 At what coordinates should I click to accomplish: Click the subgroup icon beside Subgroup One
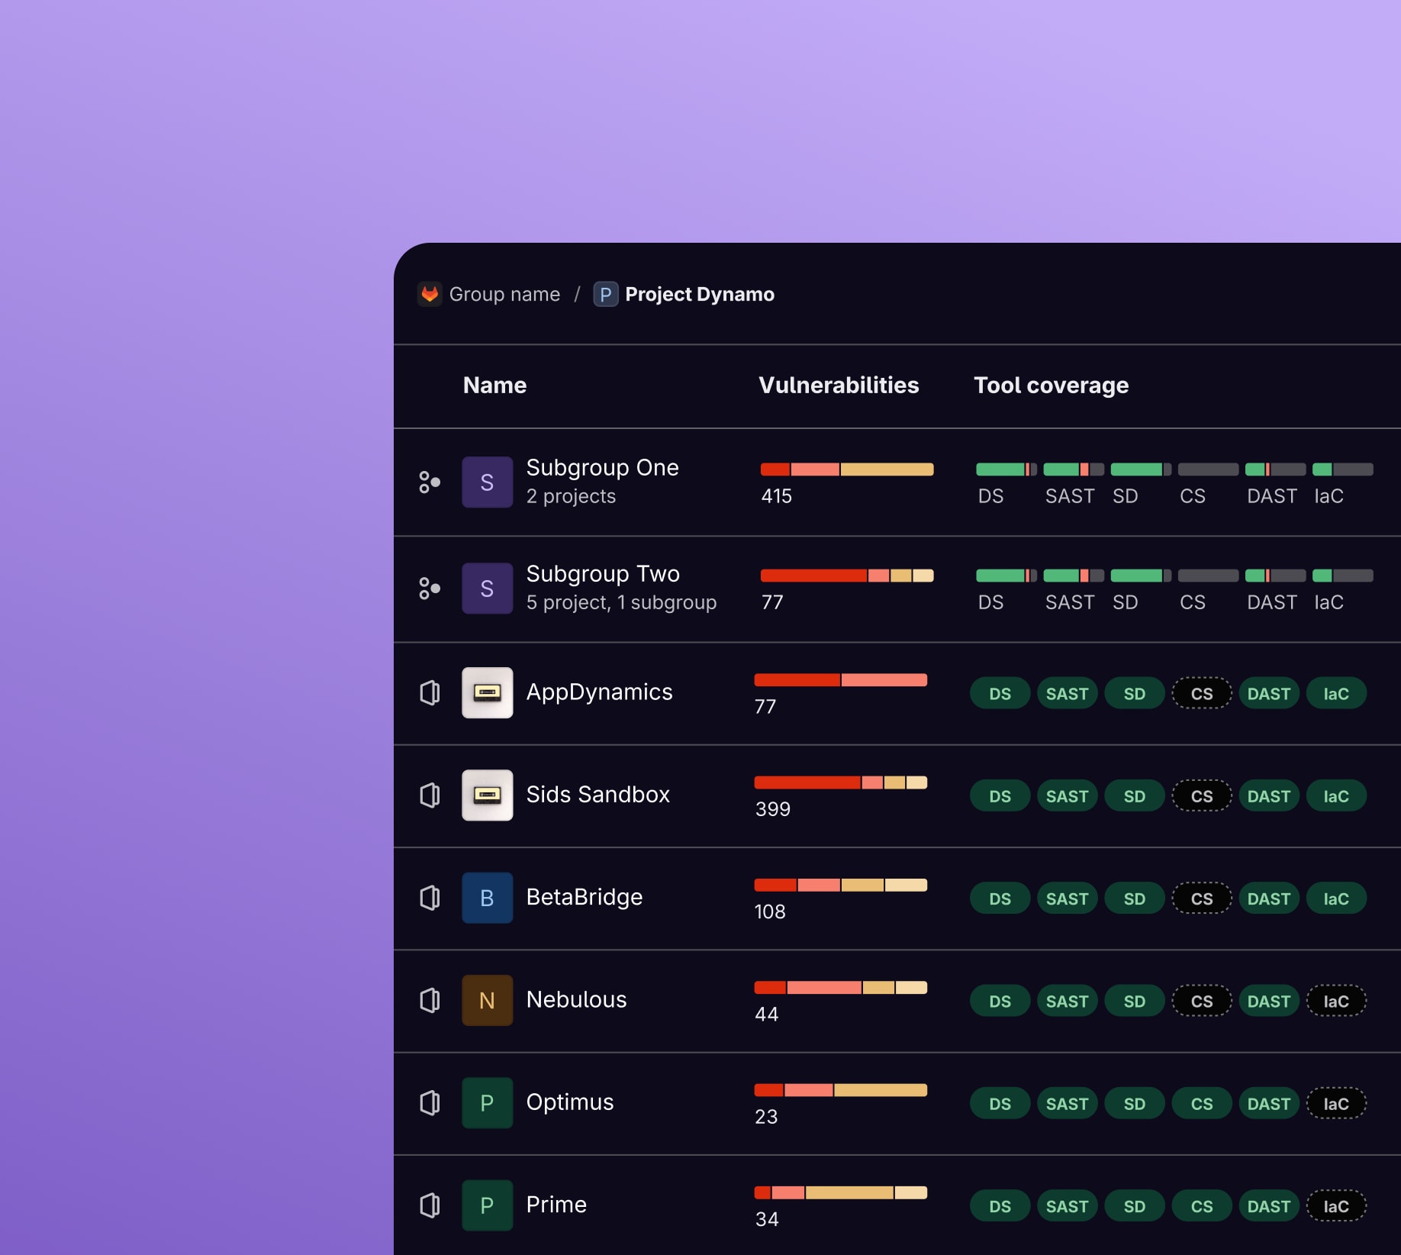click(x=430, y=482)
